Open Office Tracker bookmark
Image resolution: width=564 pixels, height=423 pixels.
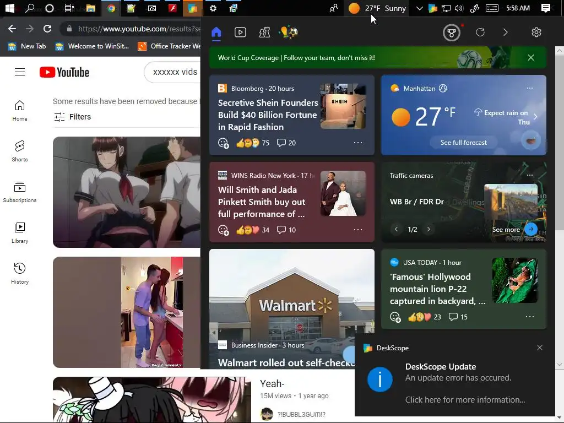[x=169, y=46]
